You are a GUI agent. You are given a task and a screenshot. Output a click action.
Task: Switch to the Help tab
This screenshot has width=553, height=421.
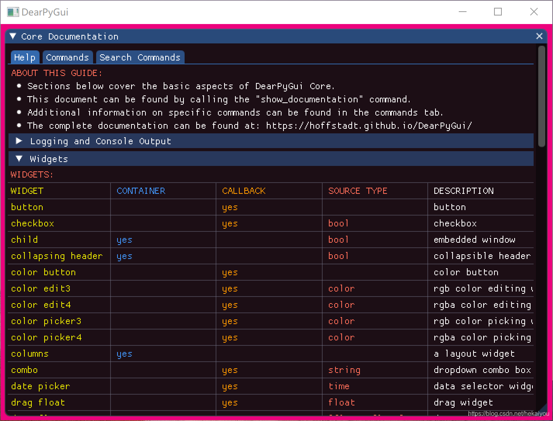pyautogui.click(x=25, y=57)
